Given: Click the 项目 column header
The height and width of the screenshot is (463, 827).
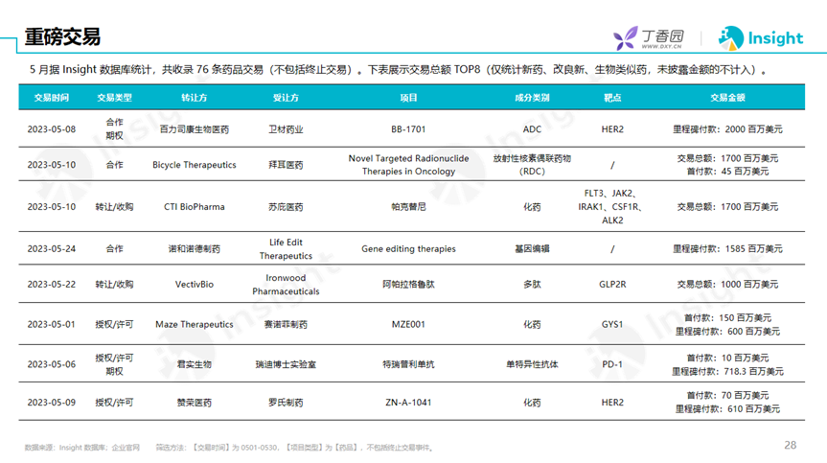Looking at the screenshot, I should 409,98.
